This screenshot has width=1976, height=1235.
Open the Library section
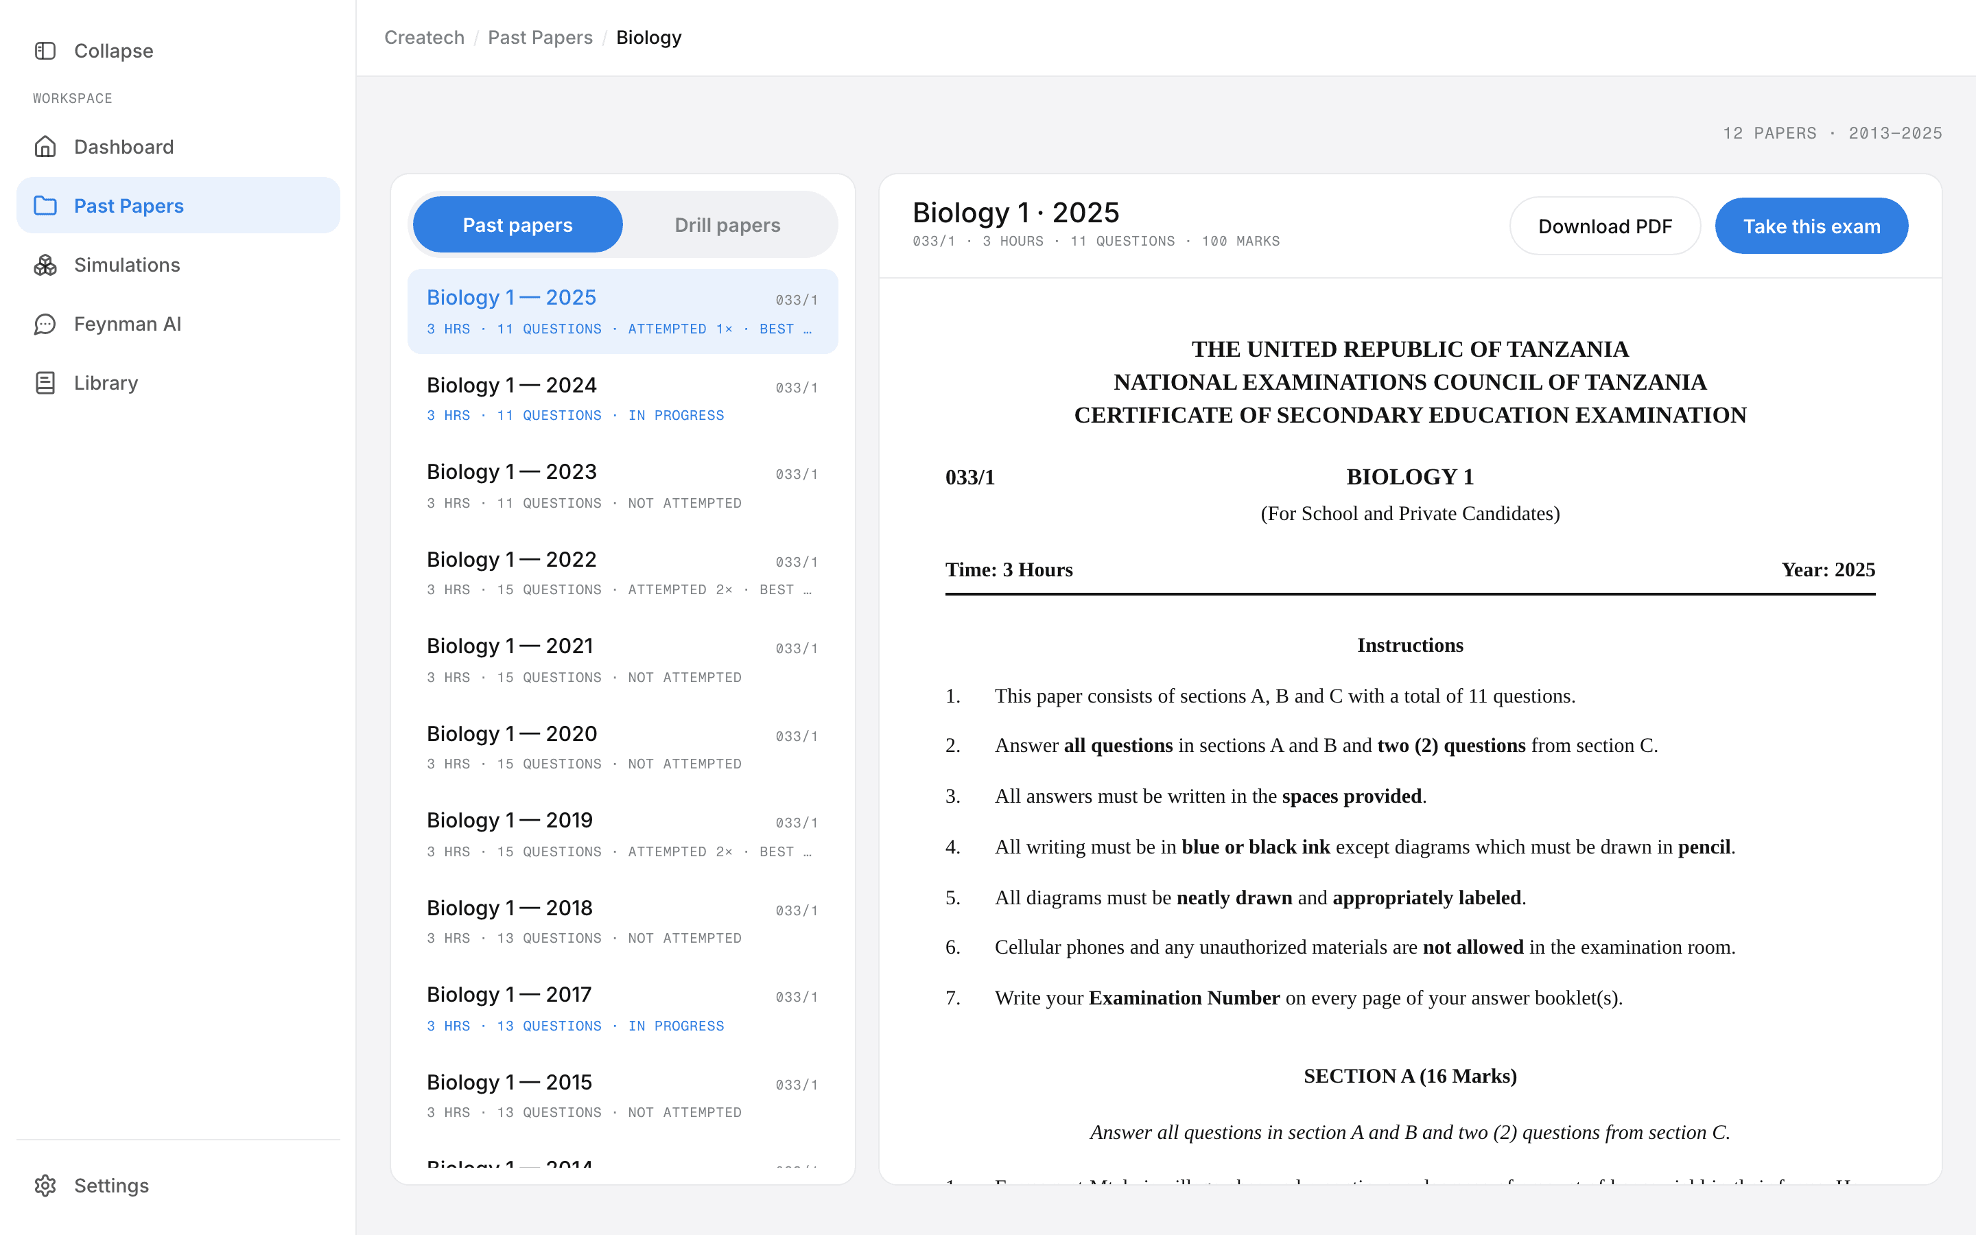(x=178, y=382)
